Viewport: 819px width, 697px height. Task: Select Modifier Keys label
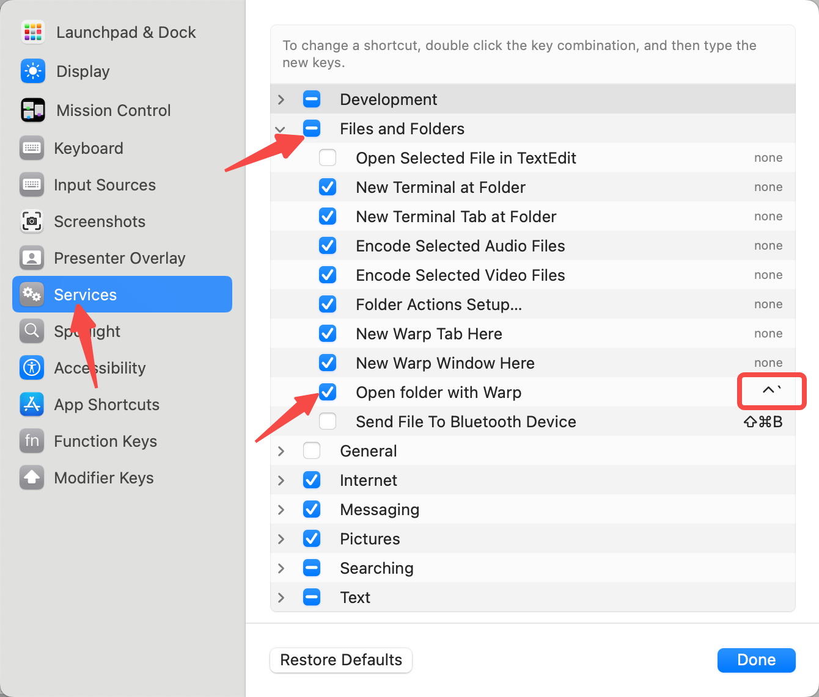point(104,478)
